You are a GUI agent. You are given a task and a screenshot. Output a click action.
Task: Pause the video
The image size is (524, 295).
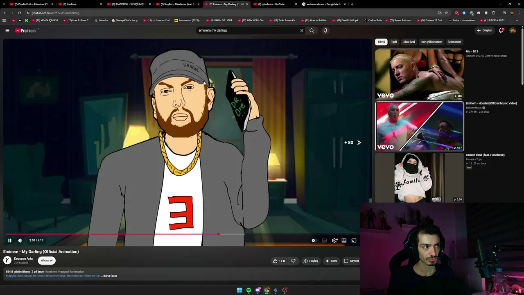click(x=10, y=241)
